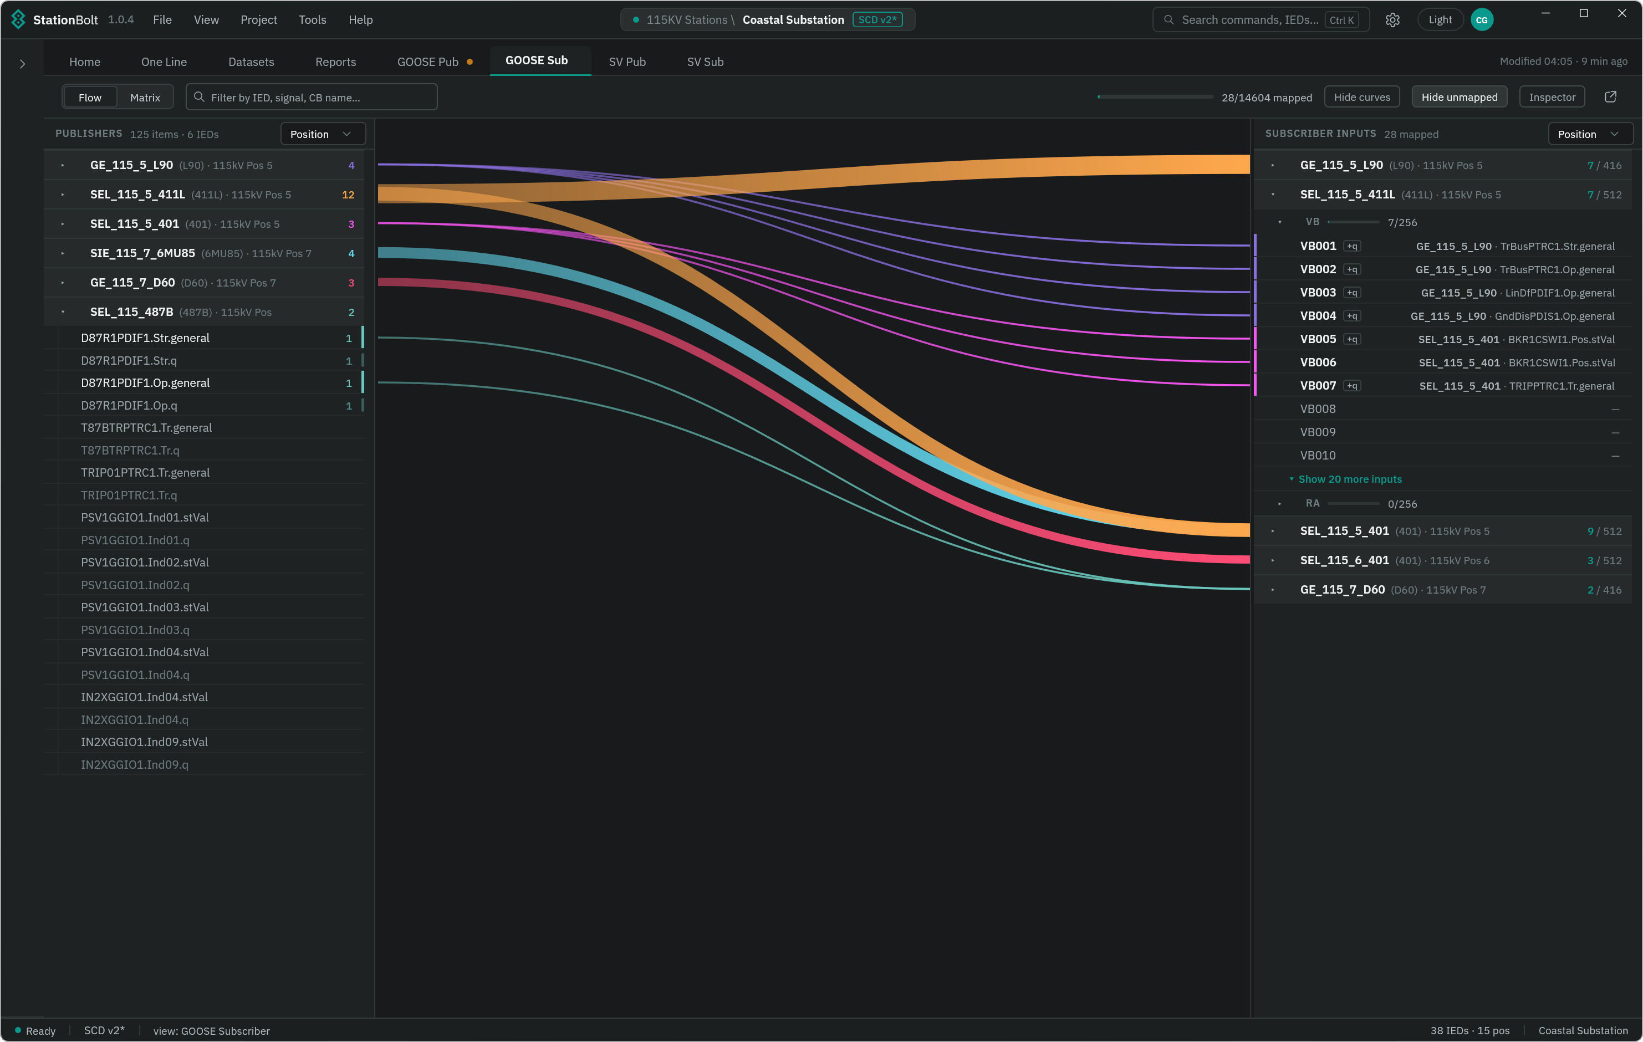1643x1042 pixels.
Task: Click the VB group progress bar
Action: [1353, 222]
